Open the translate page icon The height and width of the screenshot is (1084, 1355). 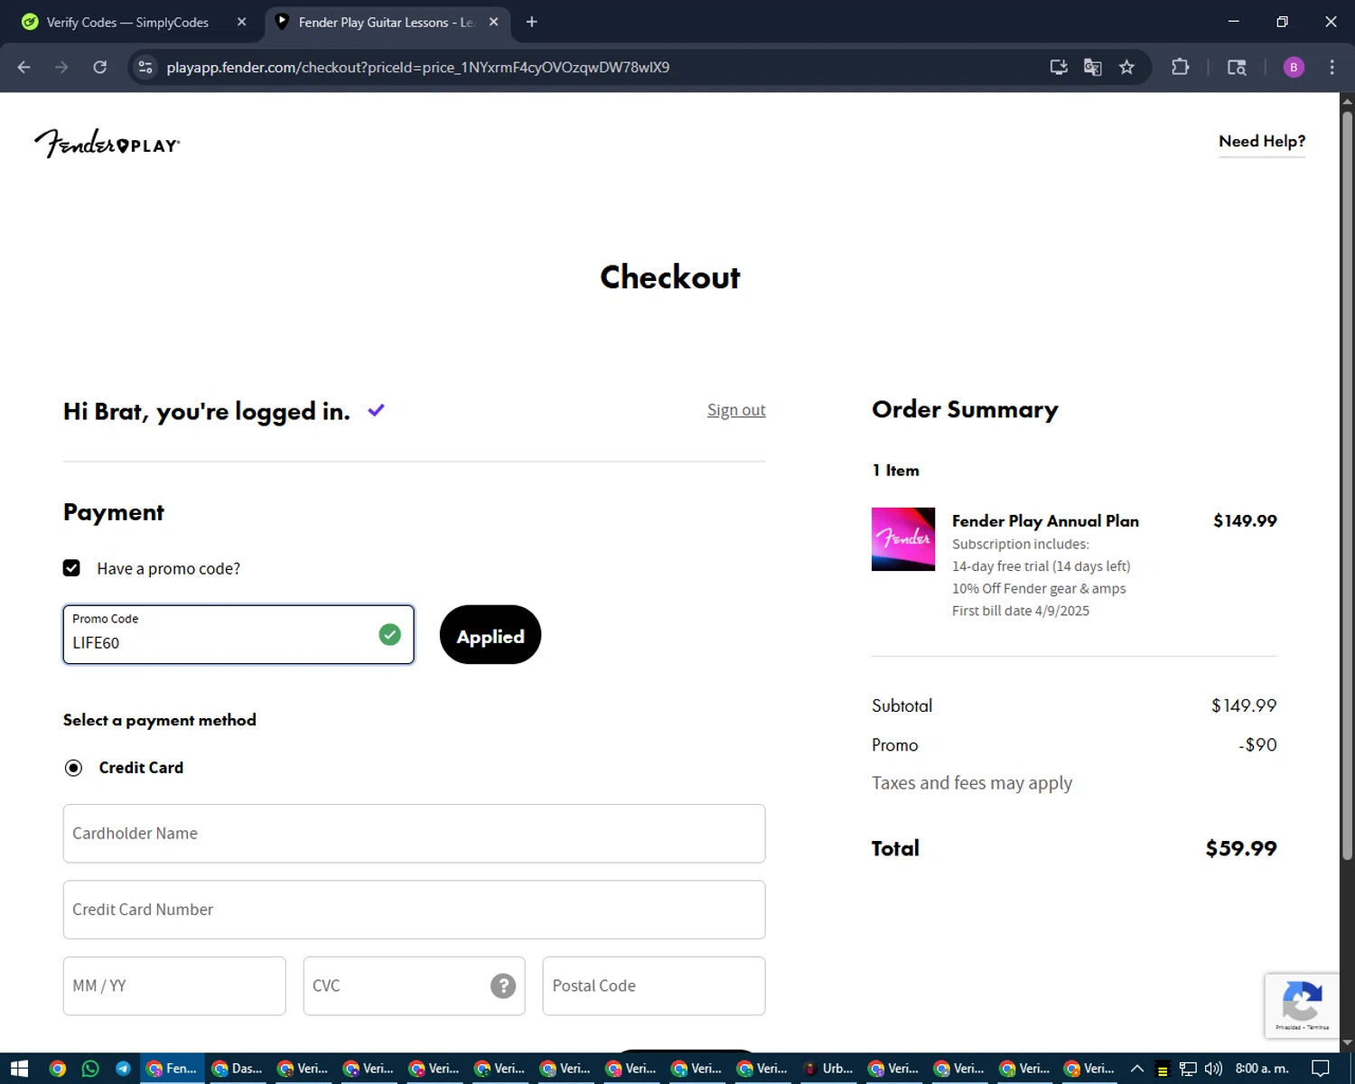(x=1093, y=67)
